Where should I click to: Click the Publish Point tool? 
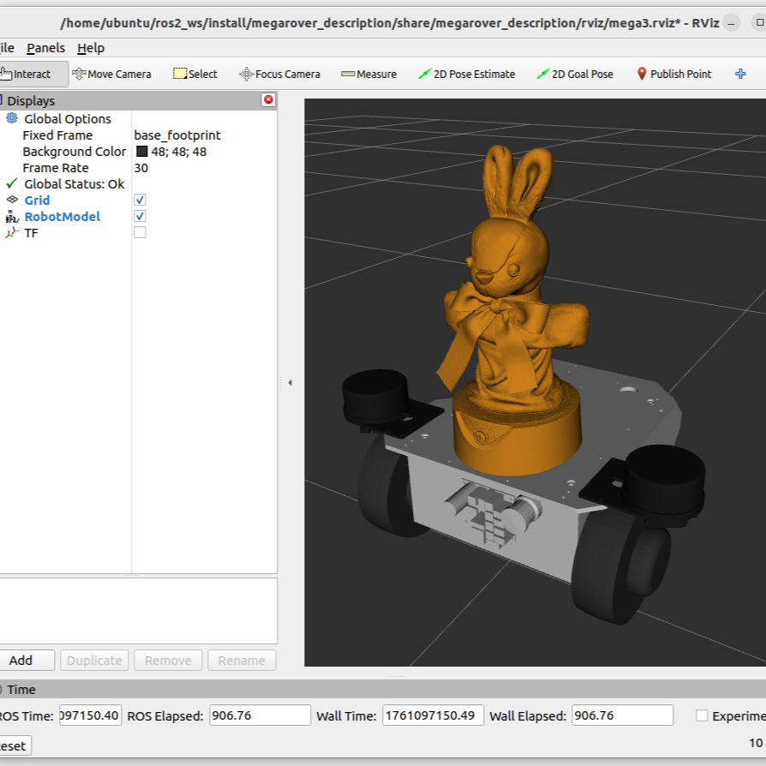click(673, 74)
